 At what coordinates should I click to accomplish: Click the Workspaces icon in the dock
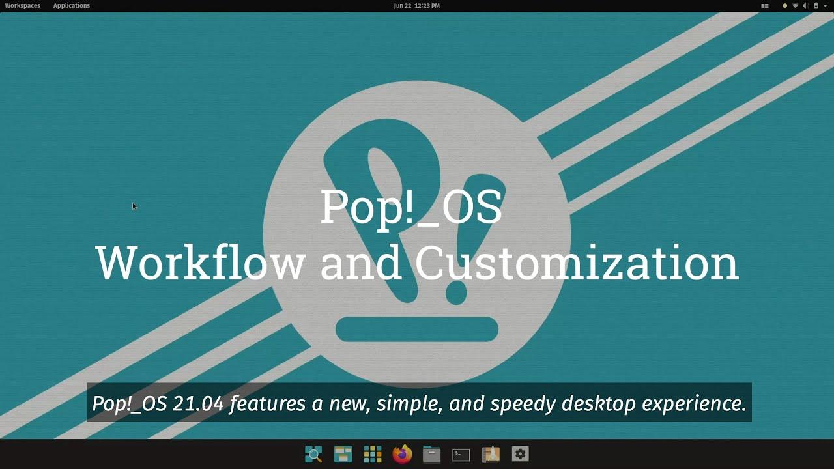[343, 454]
